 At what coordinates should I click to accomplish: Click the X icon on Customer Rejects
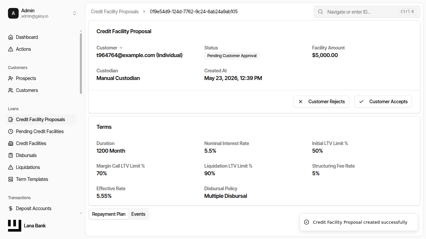click(301, 102)
